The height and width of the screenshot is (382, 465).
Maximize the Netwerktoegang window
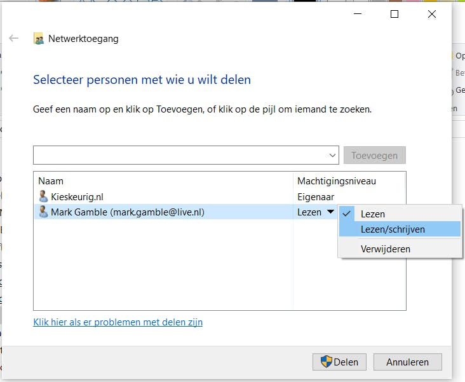394,14
